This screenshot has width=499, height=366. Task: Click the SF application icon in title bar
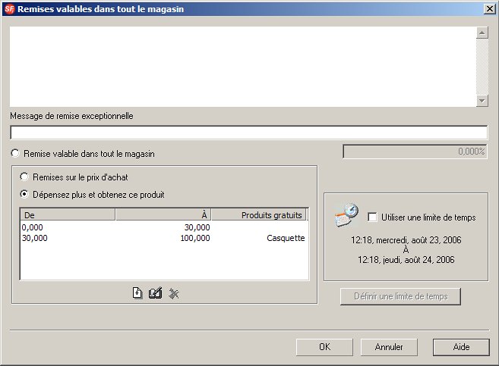9,9
